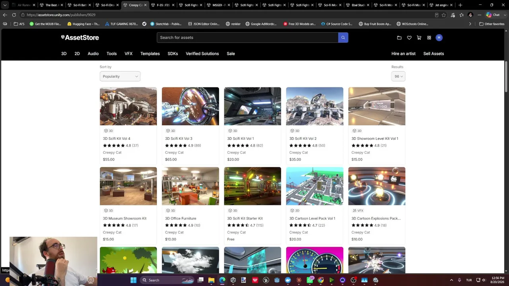
Task: Click the browser address bar URL
Action: click(x=61, y=15)
